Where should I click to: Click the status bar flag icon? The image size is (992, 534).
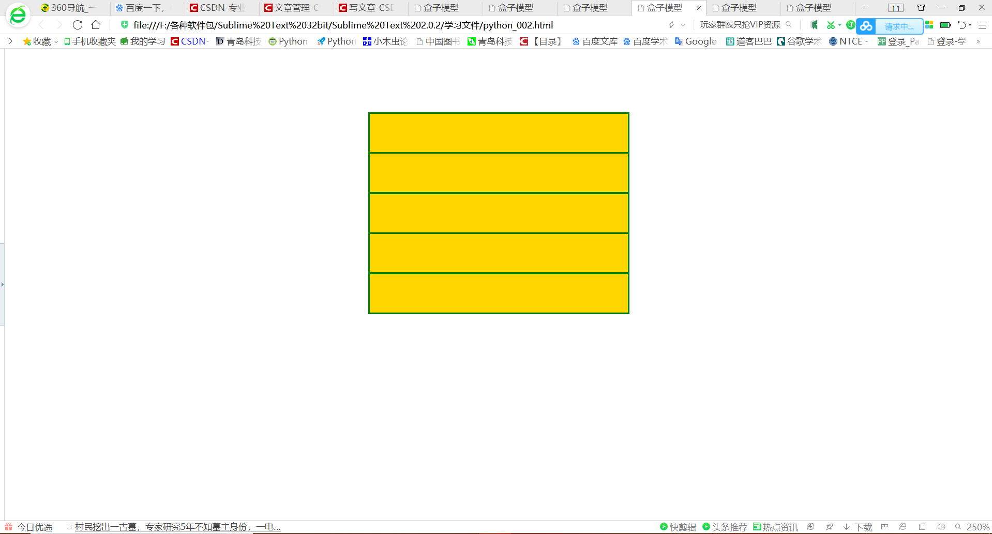884,527
